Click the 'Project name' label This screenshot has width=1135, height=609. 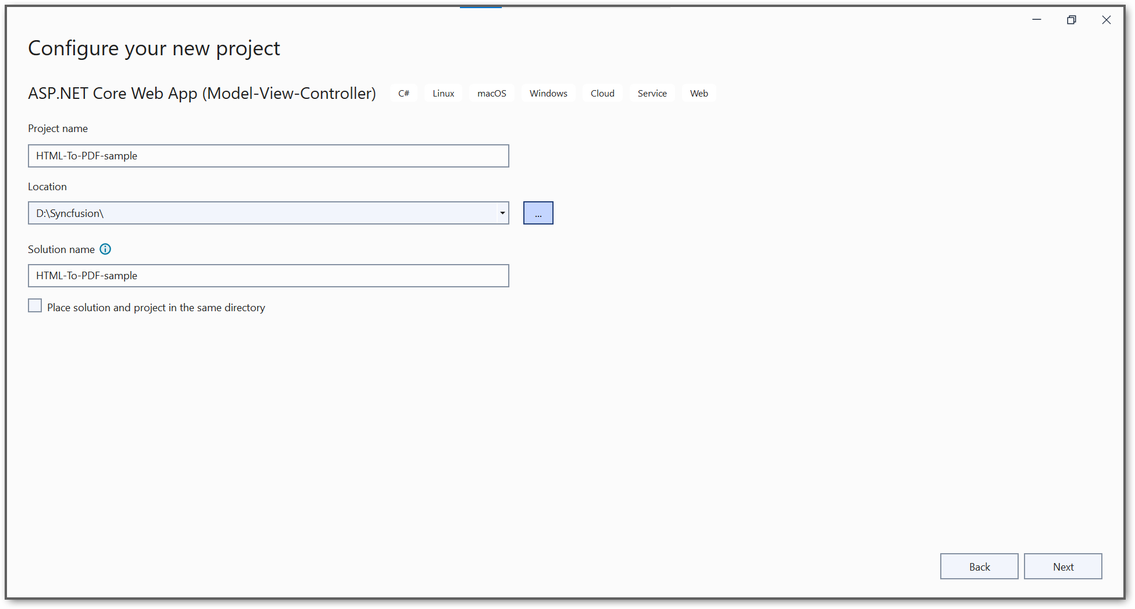click(58, 129)
